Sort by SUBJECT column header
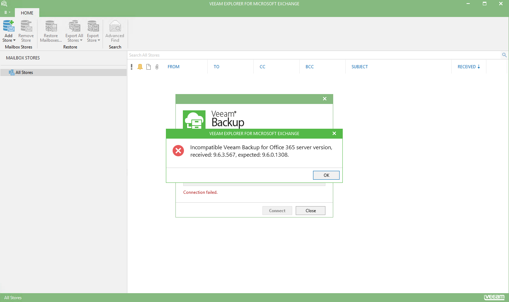This screenshot has width=509, height=302. click(360, 67)
